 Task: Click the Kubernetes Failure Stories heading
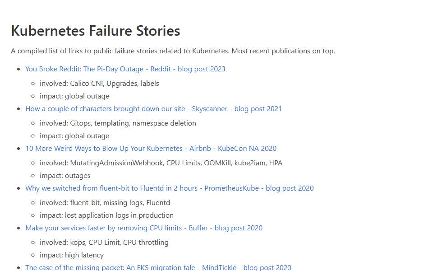96,30
